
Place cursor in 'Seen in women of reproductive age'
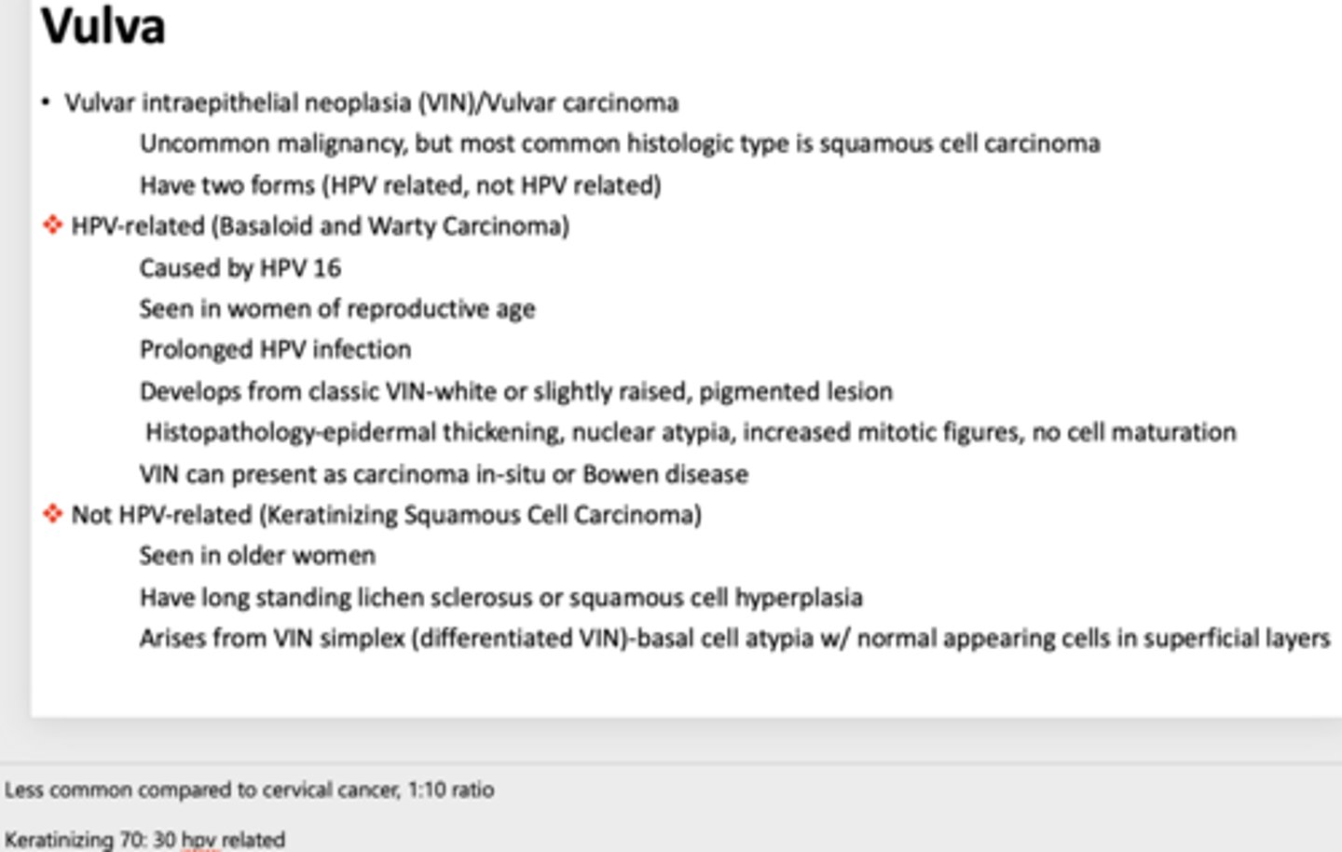pyautogui.click(x=337, y=309)
